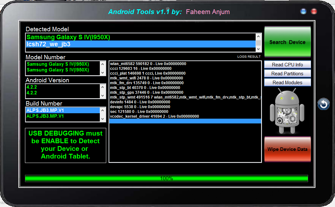Click the highlighted blank blue log row
The width and height of the screenshot is (335, 207).
pos(185,121)
